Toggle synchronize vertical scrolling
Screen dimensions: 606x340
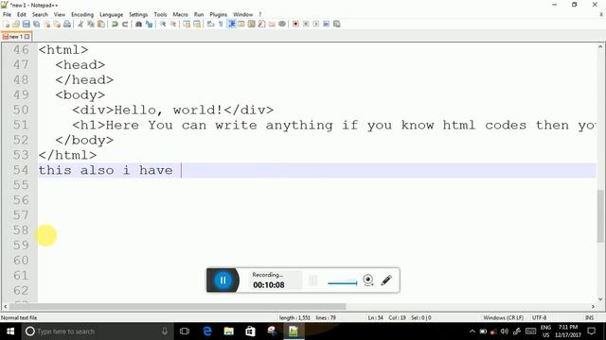[x=187, y=24]
